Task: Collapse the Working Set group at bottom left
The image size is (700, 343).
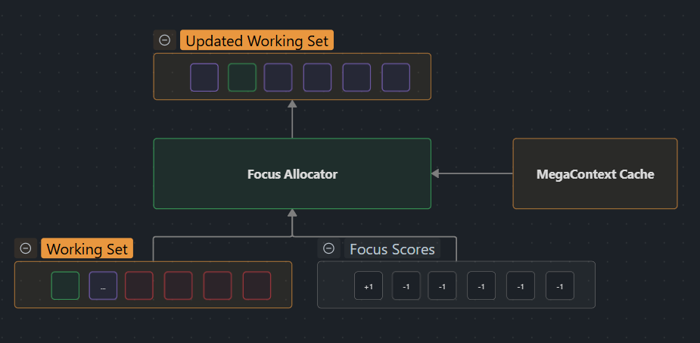Action: click(x=26, y=248)
